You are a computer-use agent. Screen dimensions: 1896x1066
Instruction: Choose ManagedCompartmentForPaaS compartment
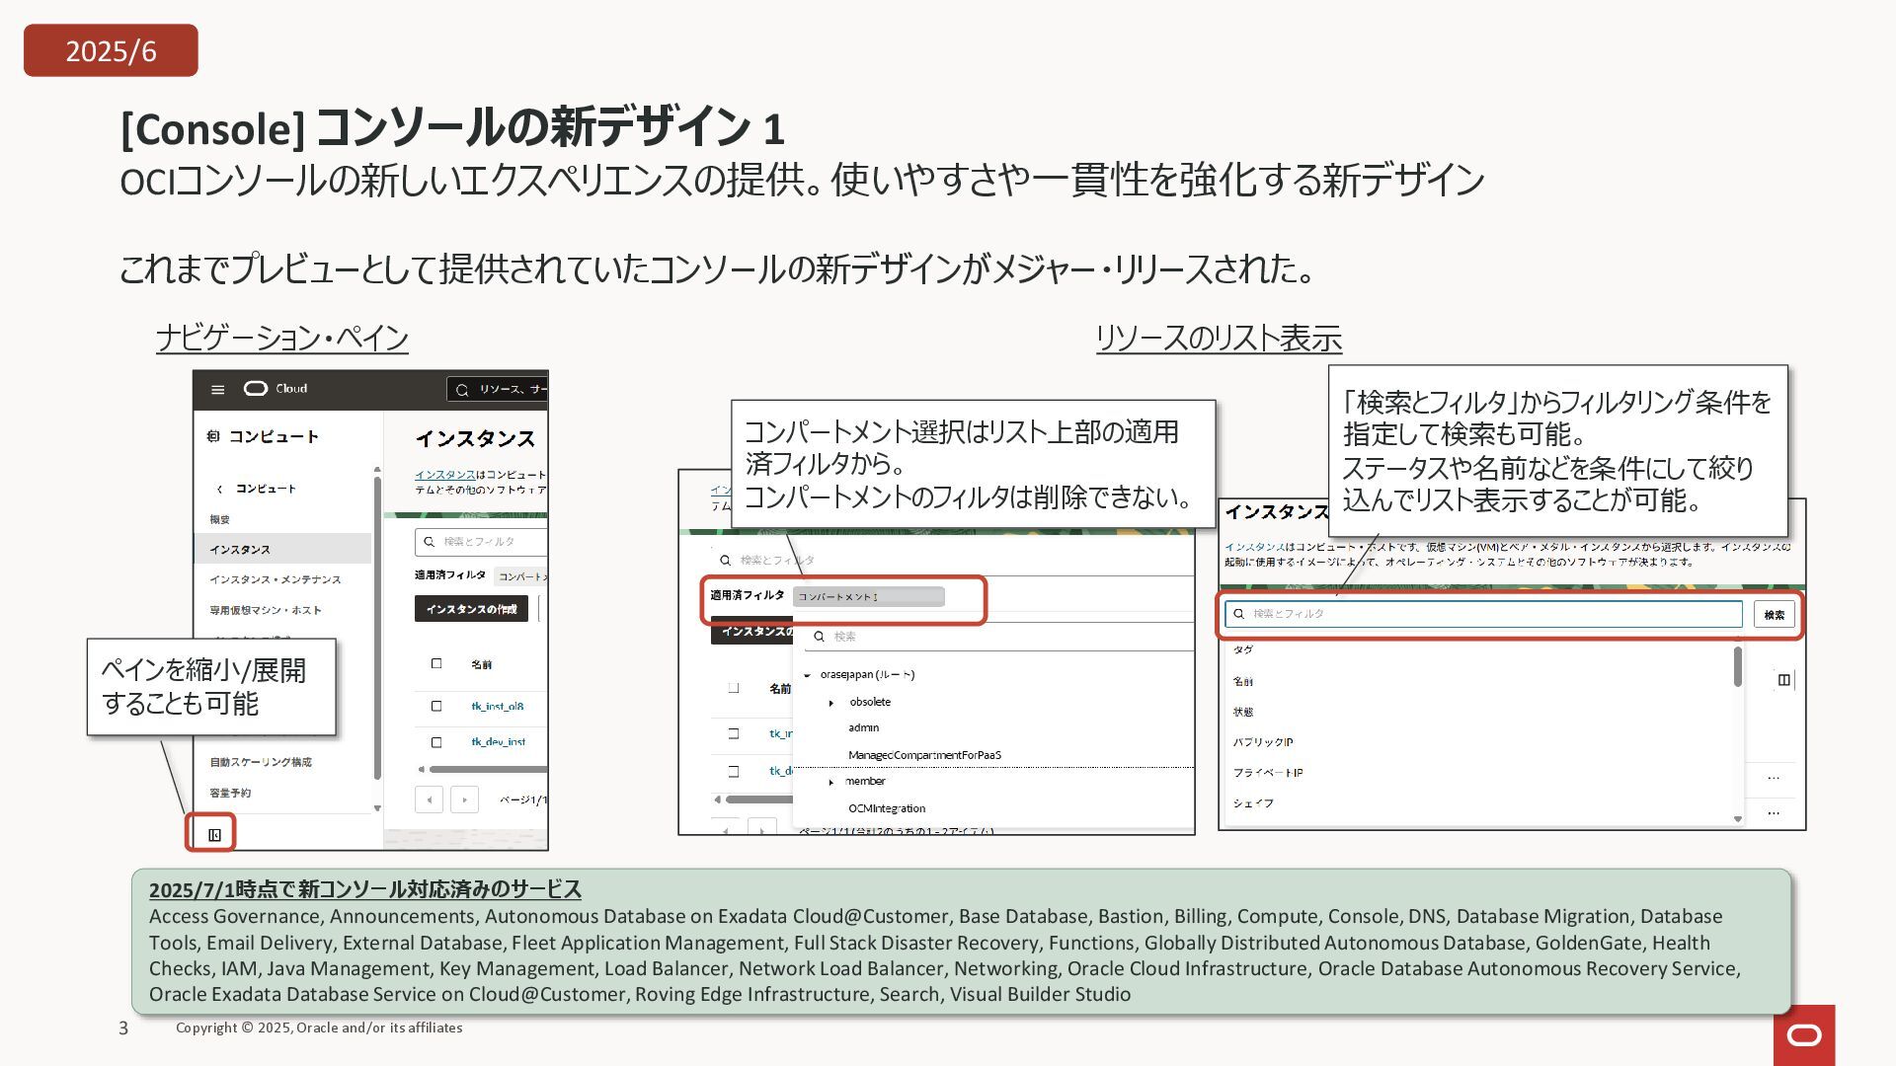click(924, 755)
